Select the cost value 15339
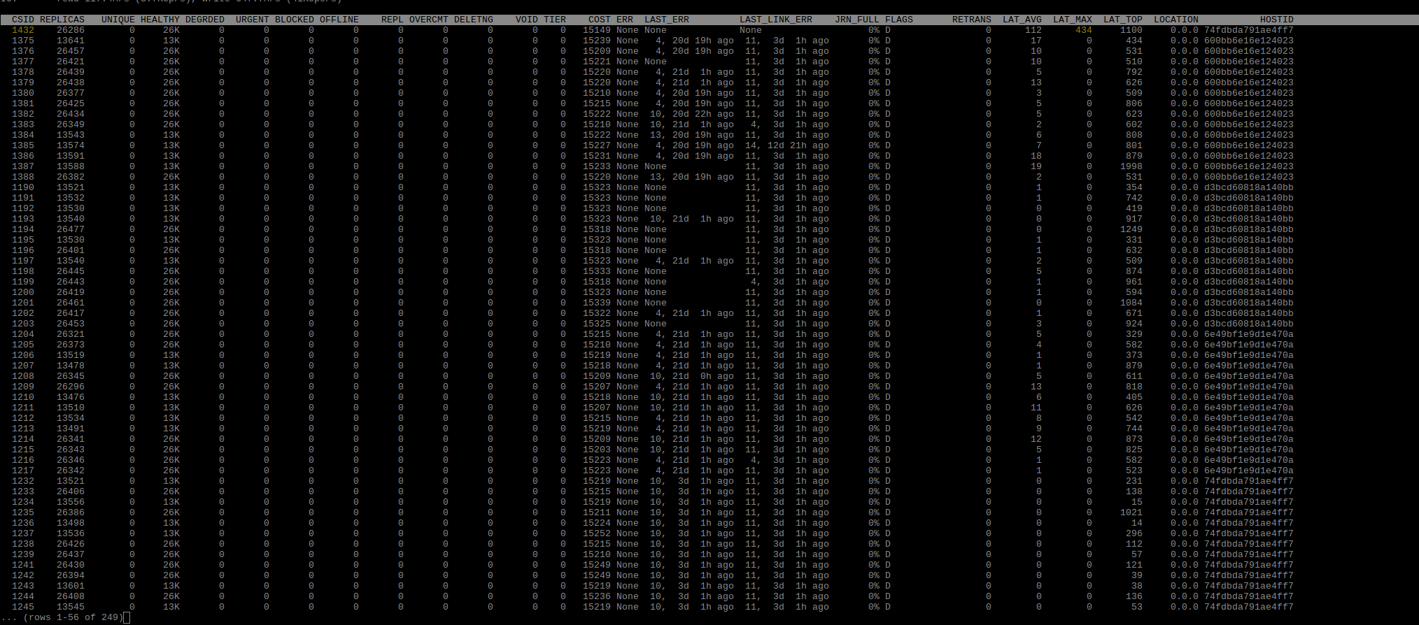Viewport: 1419px width, 625px height. click(596, 303)
